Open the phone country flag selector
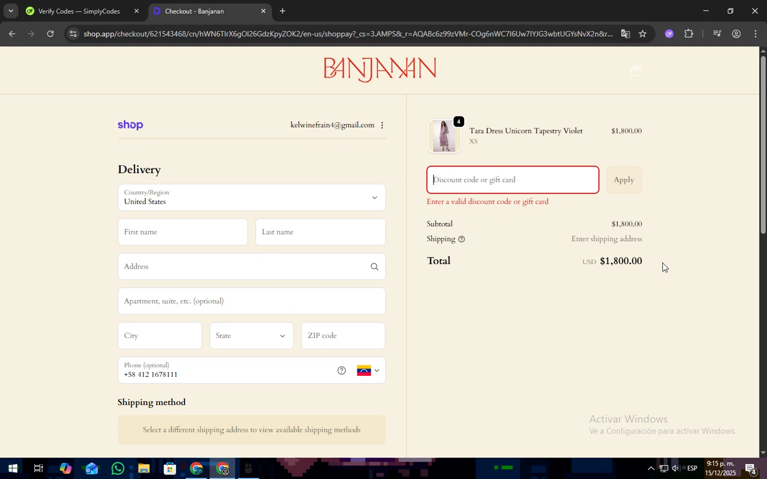 click(368, 371)
